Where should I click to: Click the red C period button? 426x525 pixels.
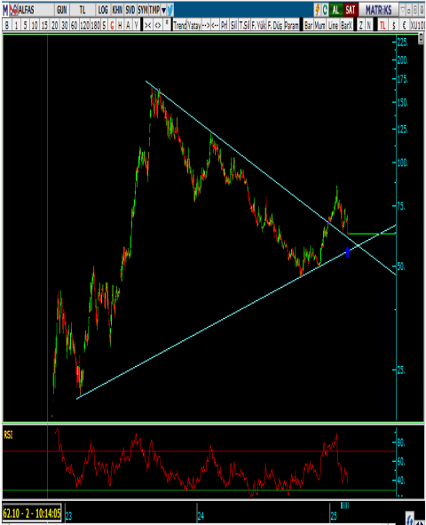[112, 25]
